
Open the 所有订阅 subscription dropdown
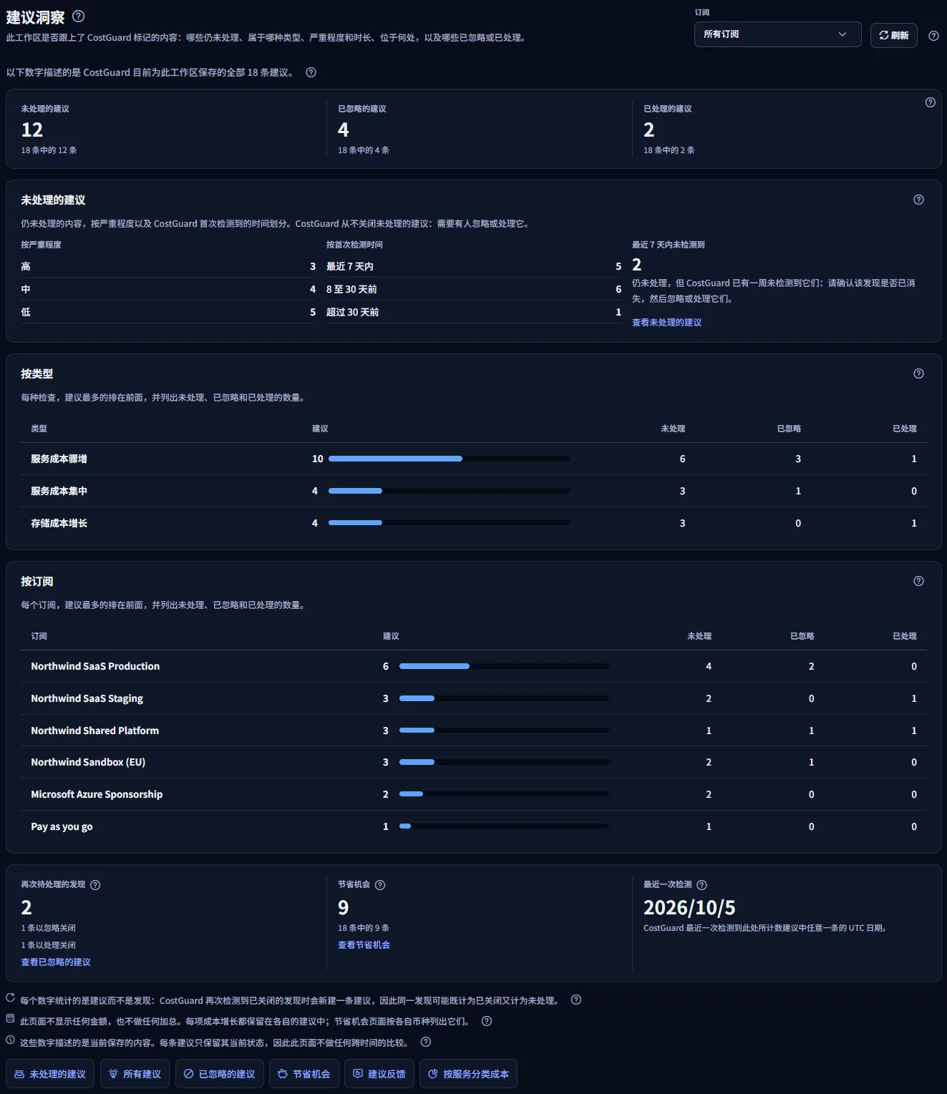coord(777,34)
